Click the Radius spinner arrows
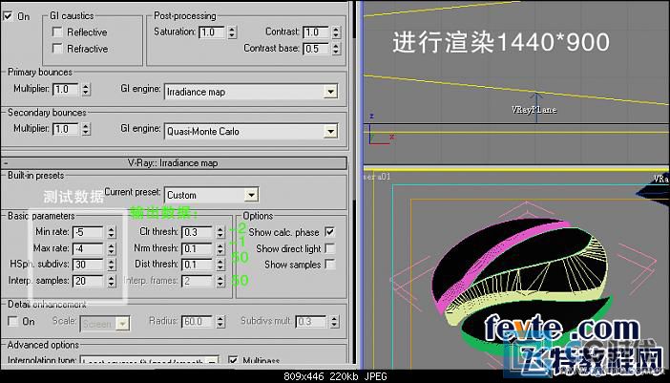 point(220,322)
